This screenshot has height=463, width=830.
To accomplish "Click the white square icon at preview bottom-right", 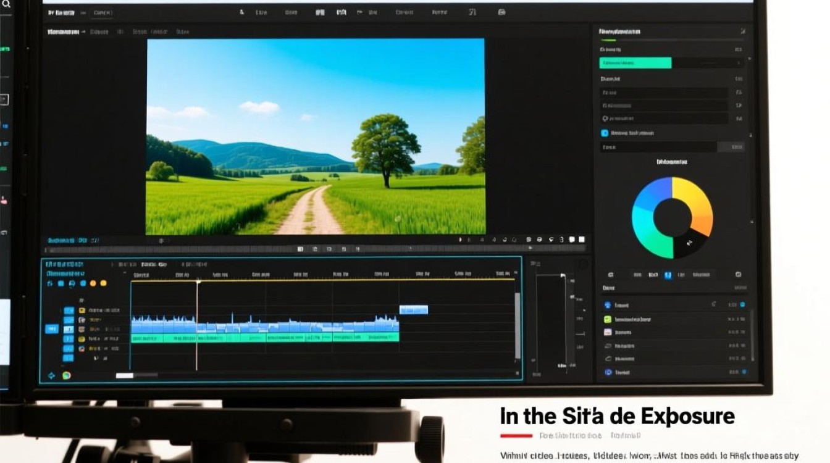I will click(581, 240).
